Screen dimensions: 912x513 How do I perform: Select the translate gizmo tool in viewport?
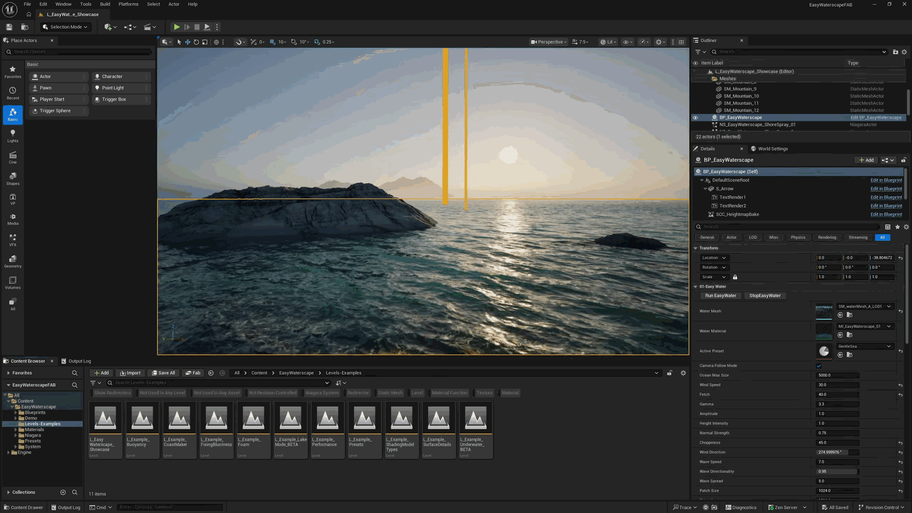point(188,42)
